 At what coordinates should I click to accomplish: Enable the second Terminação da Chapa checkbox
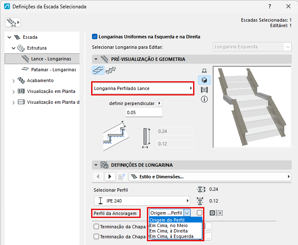97,236
